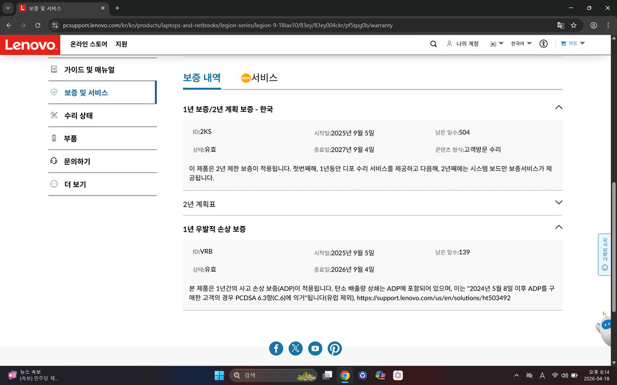Viewport: 617px width, 385px height.
Task: Click the X (Twitter) icon
Action: pyautogui.click(x=295, y=348)
